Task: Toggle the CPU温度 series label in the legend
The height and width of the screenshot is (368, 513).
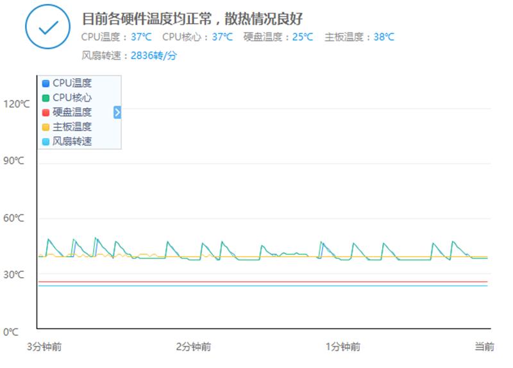Action: (x=72, y=83)
